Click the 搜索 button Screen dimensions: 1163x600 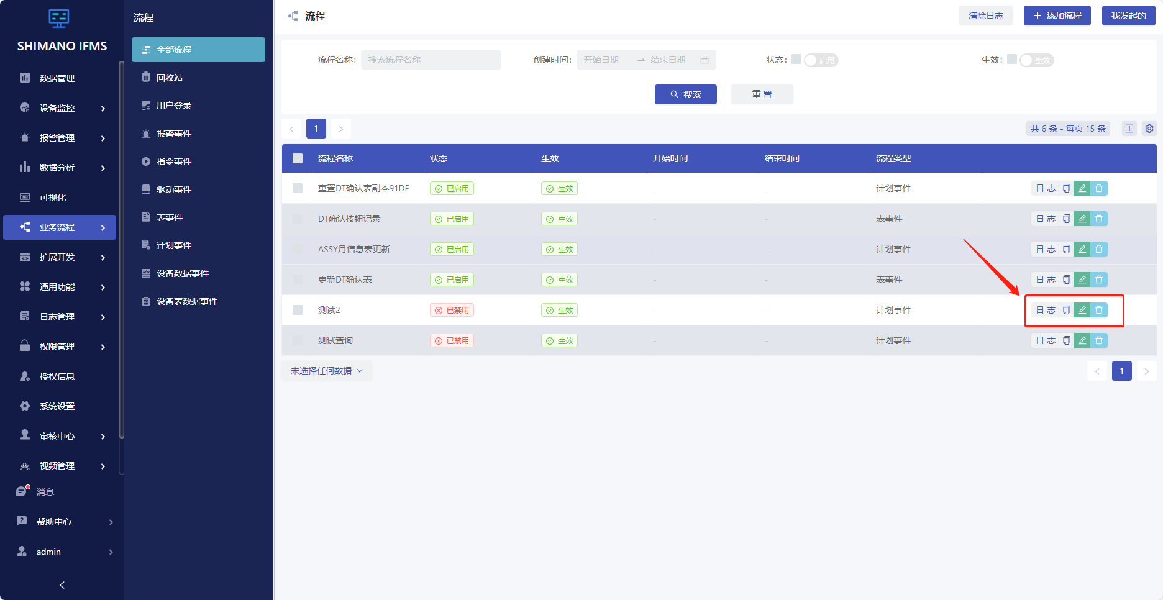[686, 94]
